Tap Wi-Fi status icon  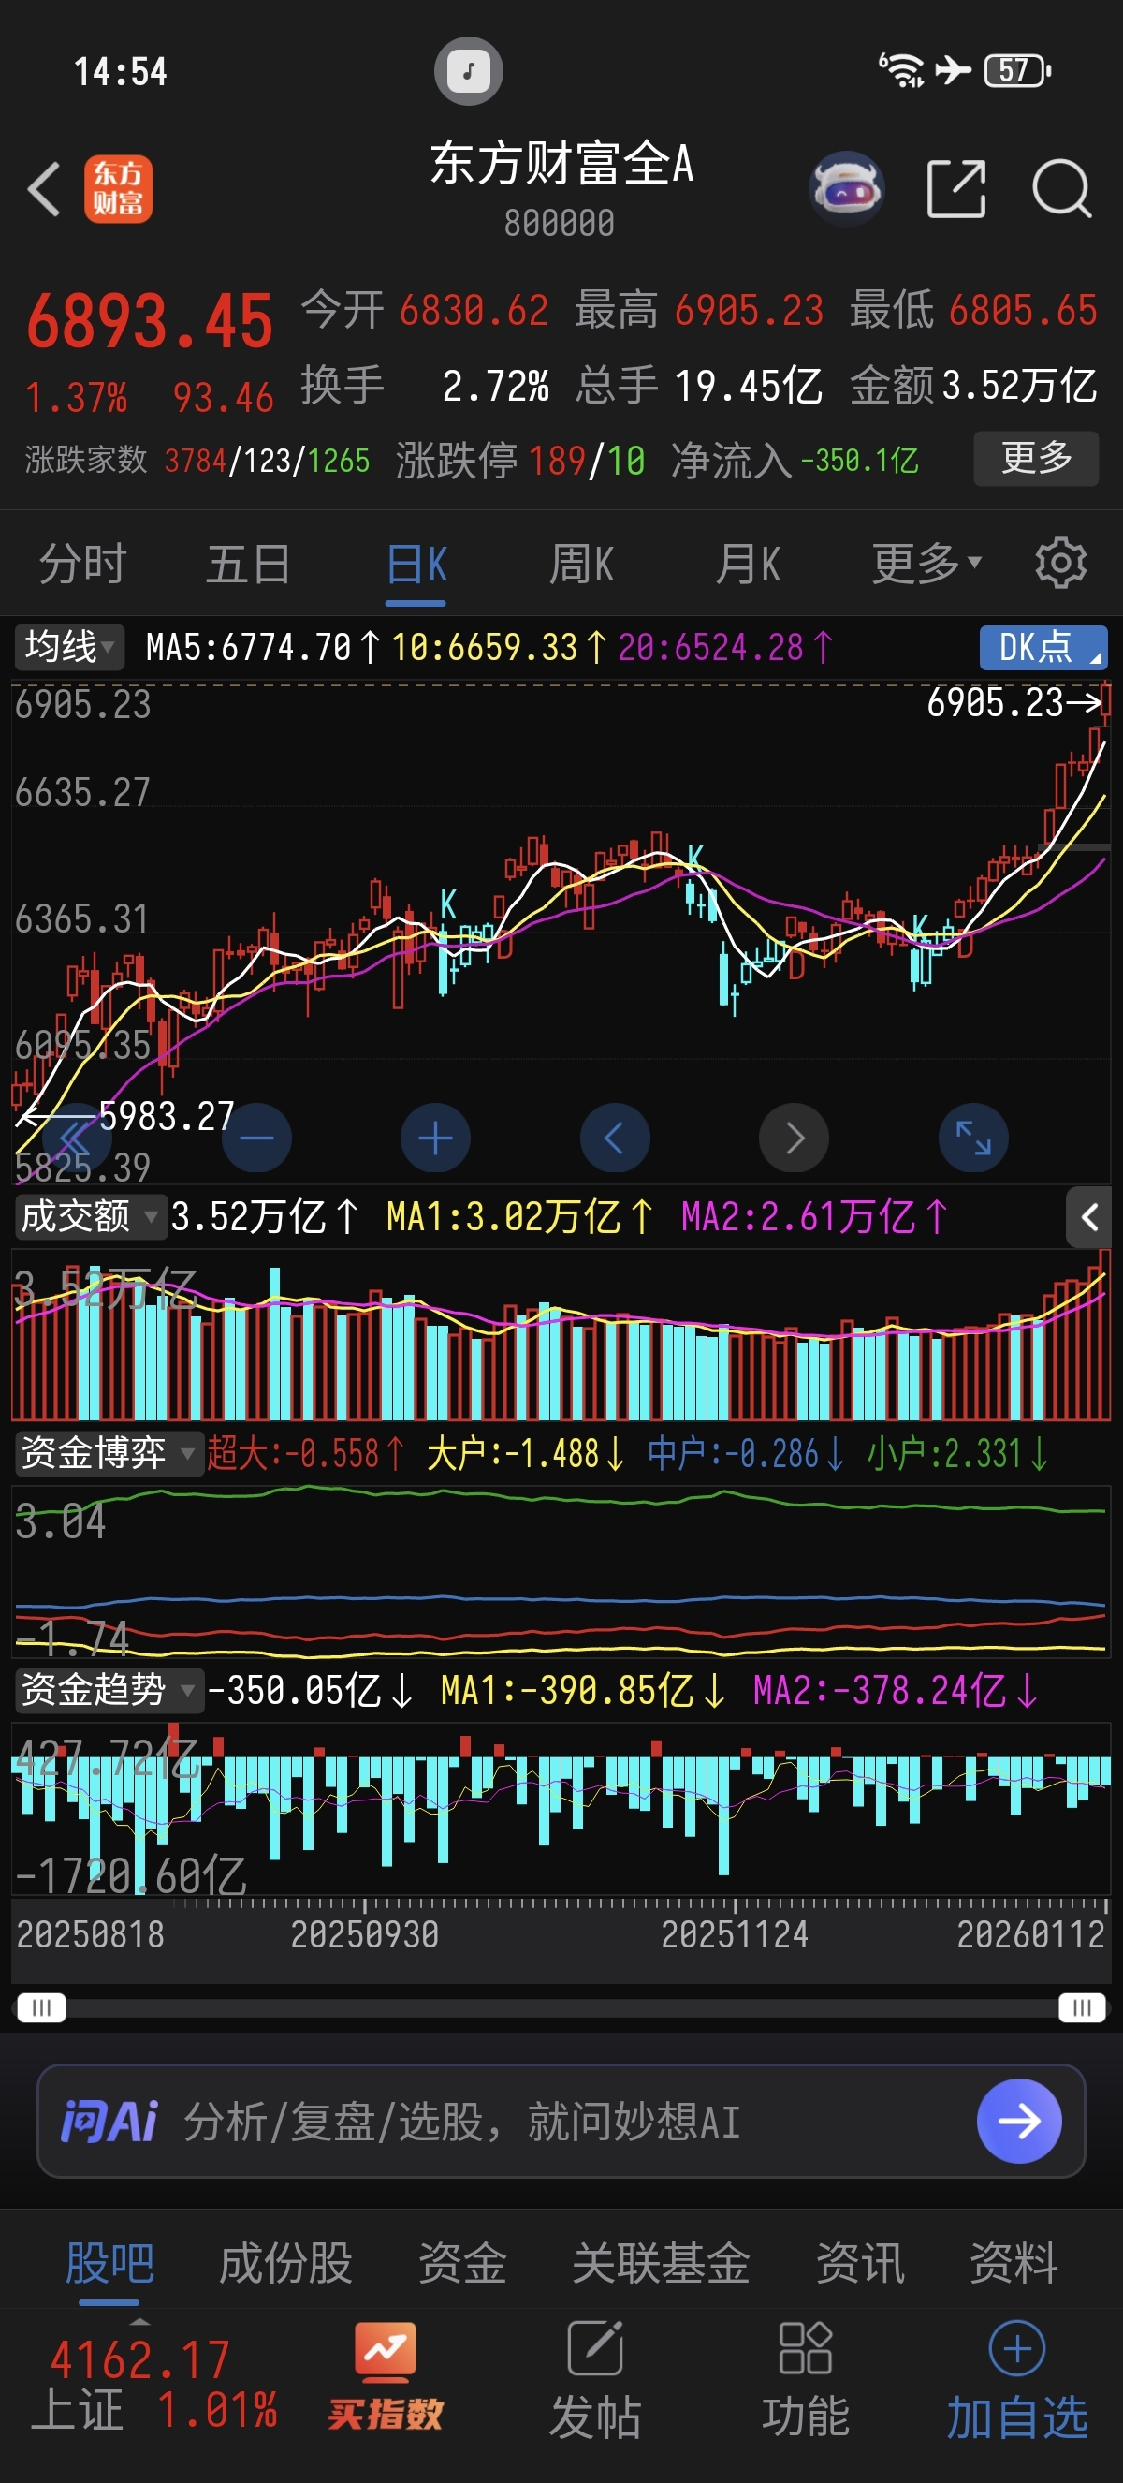[x=900, y=69]
